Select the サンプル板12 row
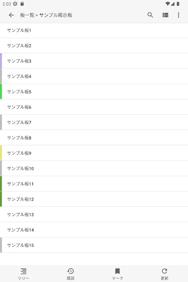 click(x=94, y=199)
